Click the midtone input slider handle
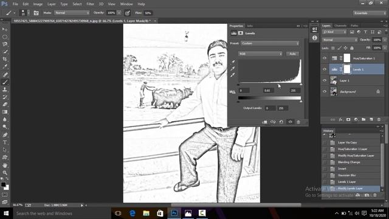 pyautogui.click(x=278, y=85)
